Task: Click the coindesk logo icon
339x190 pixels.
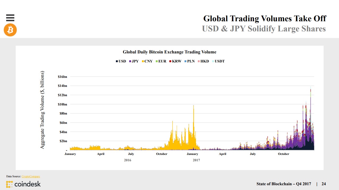Action: tap(10, 184)
